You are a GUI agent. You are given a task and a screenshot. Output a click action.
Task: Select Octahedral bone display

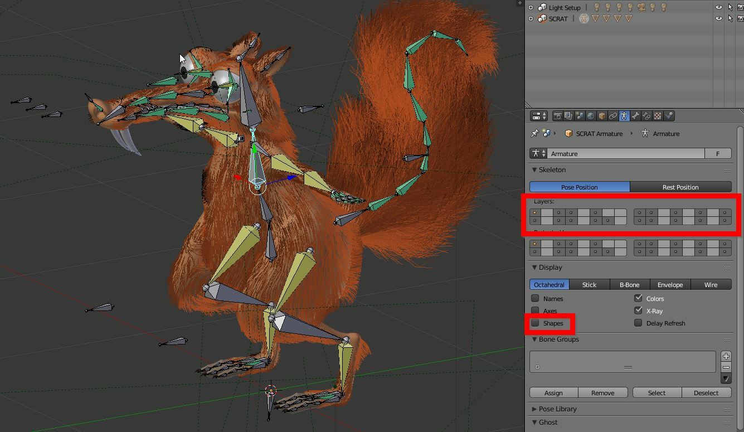point(549,285)
